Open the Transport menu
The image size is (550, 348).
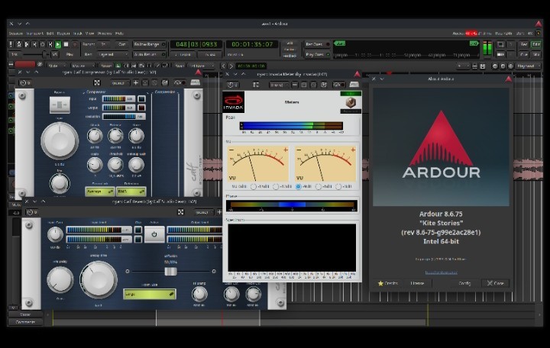pos(34,34)
